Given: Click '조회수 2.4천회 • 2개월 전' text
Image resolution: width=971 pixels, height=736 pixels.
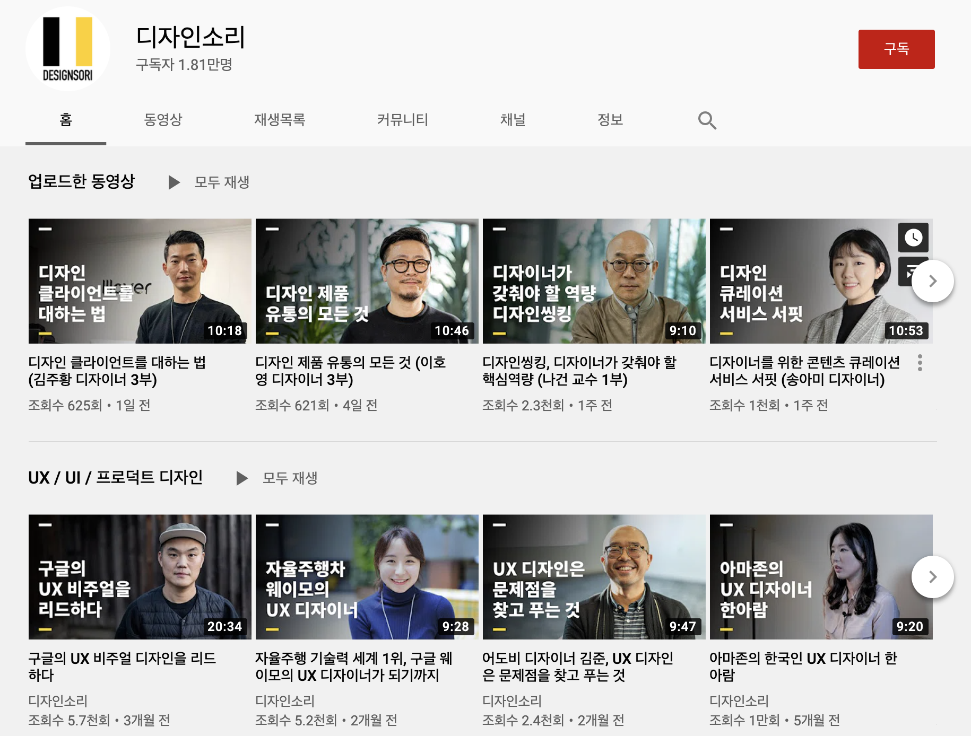Looking at the screenshot, I should 553,720.
